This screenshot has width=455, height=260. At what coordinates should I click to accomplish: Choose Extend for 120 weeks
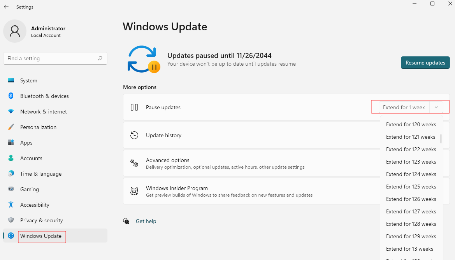[x=411, y=124]
